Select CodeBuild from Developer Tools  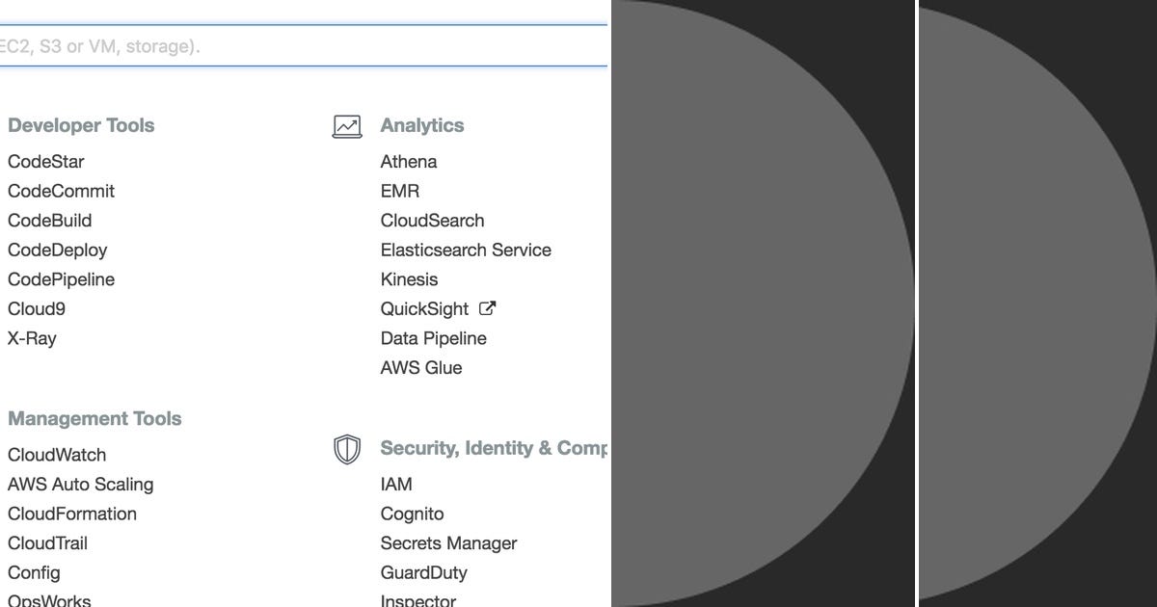pyautogui.click(x=49, y=221)
